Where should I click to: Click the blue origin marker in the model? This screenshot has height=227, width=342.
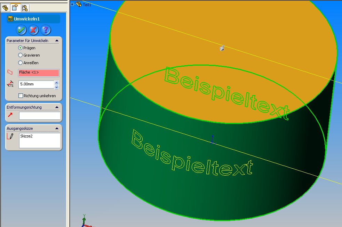(x=213, y=140)
